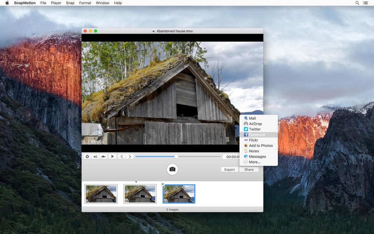374x234 pixels.
Task: Click the Export button
Action: tap(229, 170)
